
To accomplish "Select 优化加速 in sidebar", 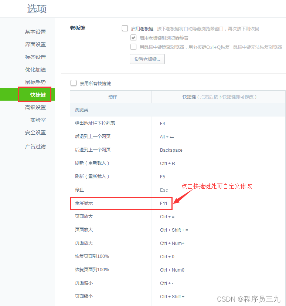I will coord(35,70).
